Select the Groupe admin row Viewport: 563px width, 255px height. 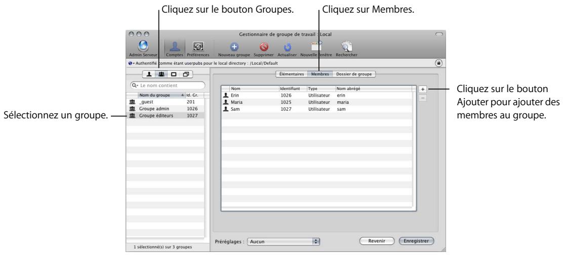pos(165,109)
